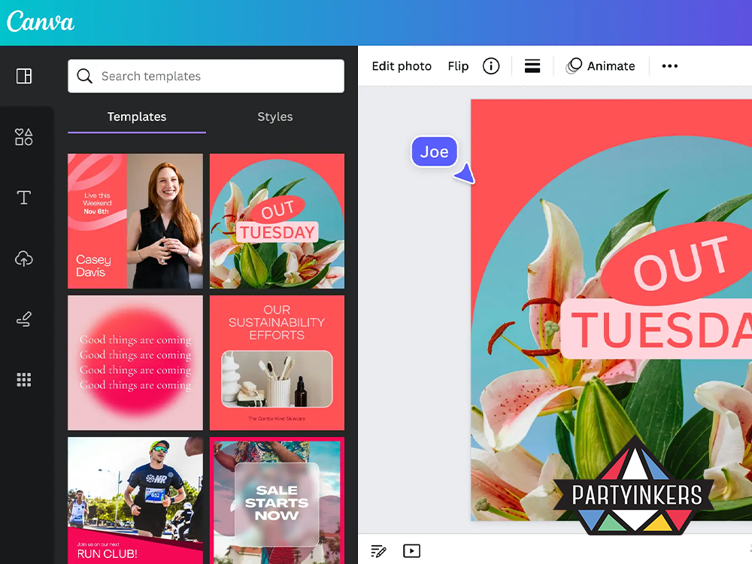Select the TUESDAY text box on canvas
This screenshot has width=752, height=564.
(657, 329)
